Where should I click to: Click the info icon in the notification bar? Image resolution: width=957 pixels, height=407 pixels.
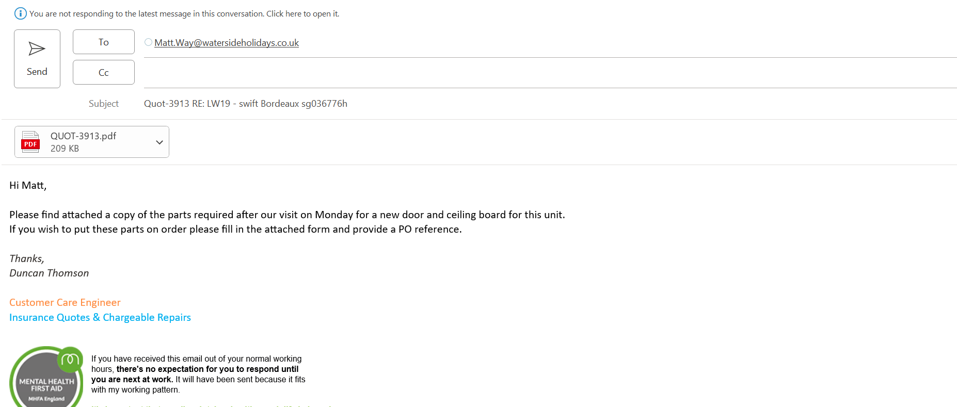pyautogui.click(x=20, y=13)
